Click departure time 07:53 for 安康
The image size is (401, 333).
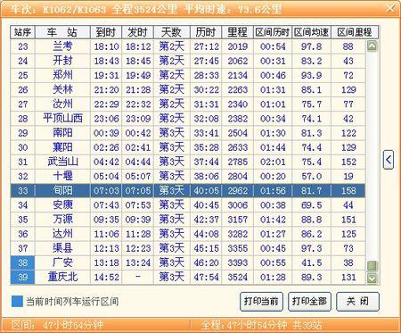[138, 205]
